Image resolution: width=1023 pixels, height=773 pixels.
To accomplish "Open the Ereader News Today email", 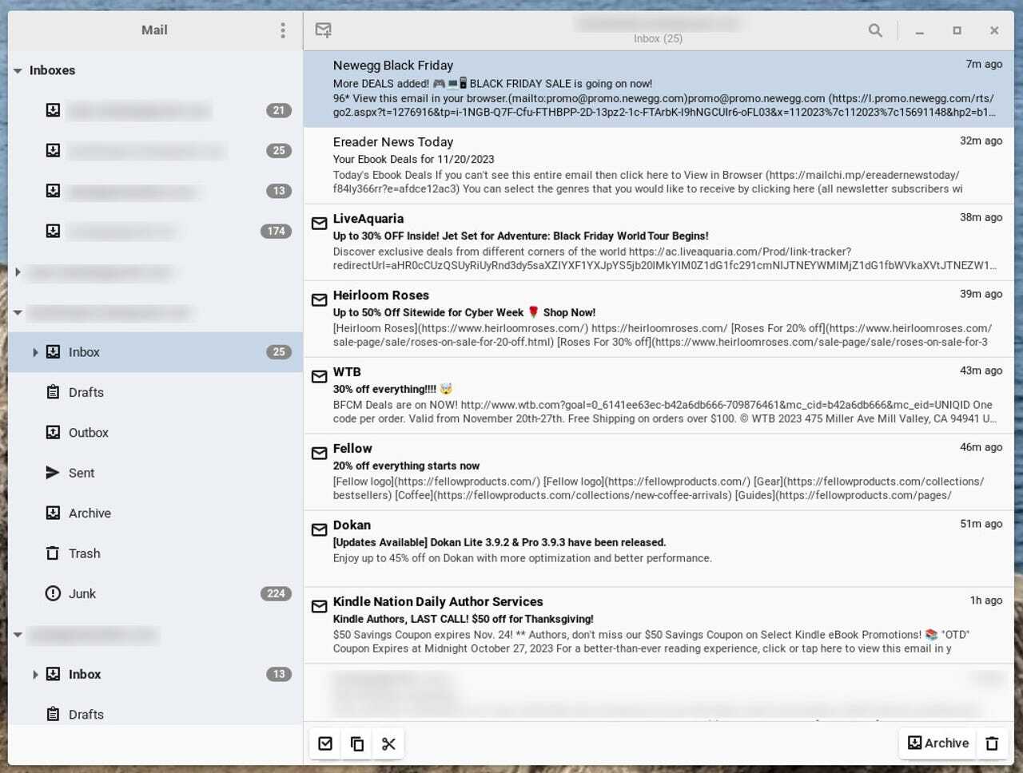I will [x=659, y=166].
